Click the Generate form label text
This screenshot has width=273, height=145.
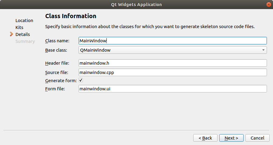[x=61, y=81]
